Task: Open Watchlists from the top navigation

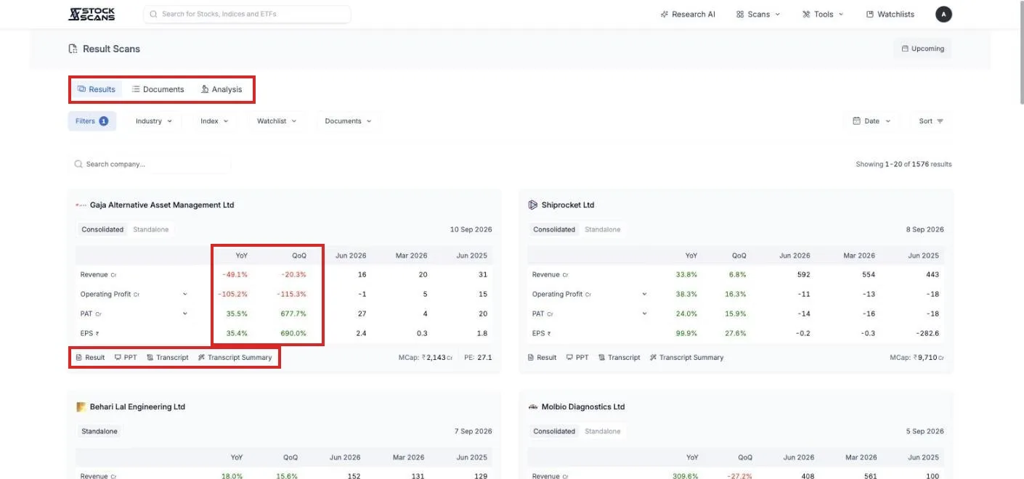Action: point(890,14)
